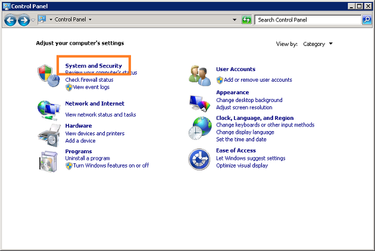Click Change keyboards or other input methods

click(265, 125)
